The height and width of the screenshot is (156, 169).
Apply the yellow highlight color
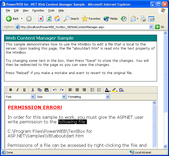tap(114, 90)
